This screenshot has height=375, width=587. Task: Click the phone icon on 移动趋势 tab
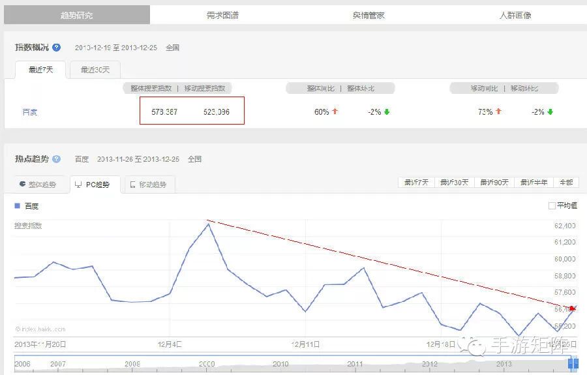point(132,185)
